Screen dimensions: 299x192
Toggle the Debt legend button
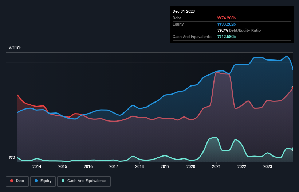coord(17,181)
